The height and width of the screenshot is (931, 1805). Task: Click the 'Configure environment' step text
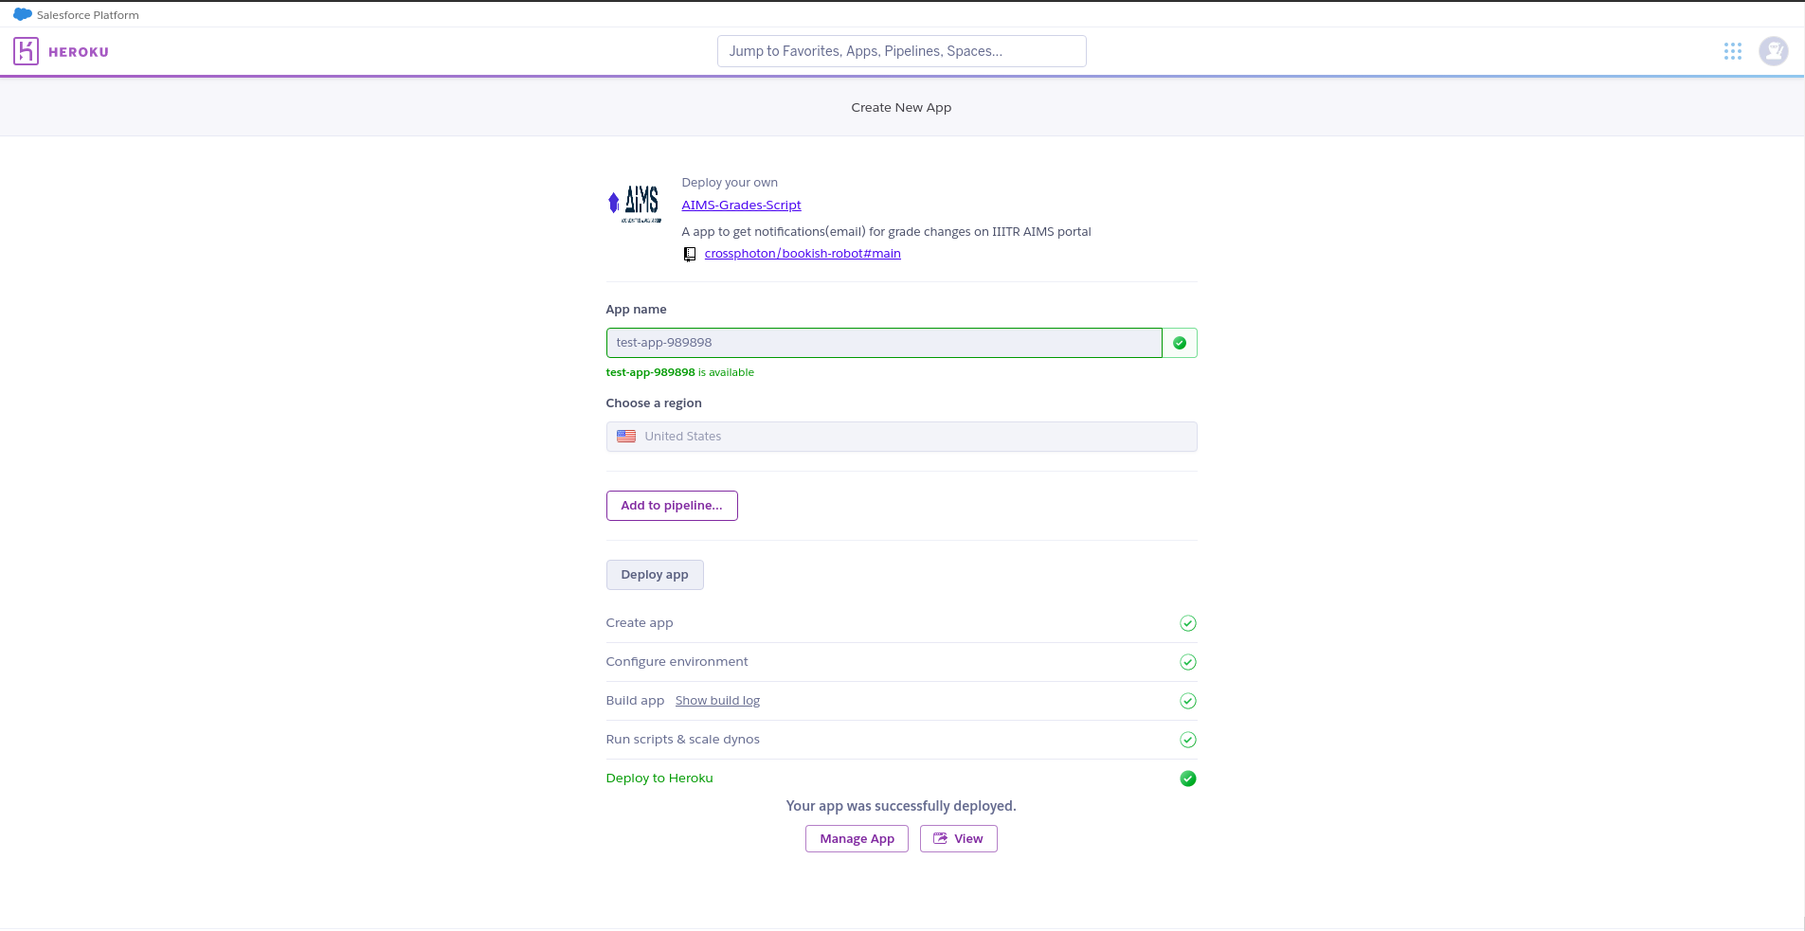[x=677, y=662]
